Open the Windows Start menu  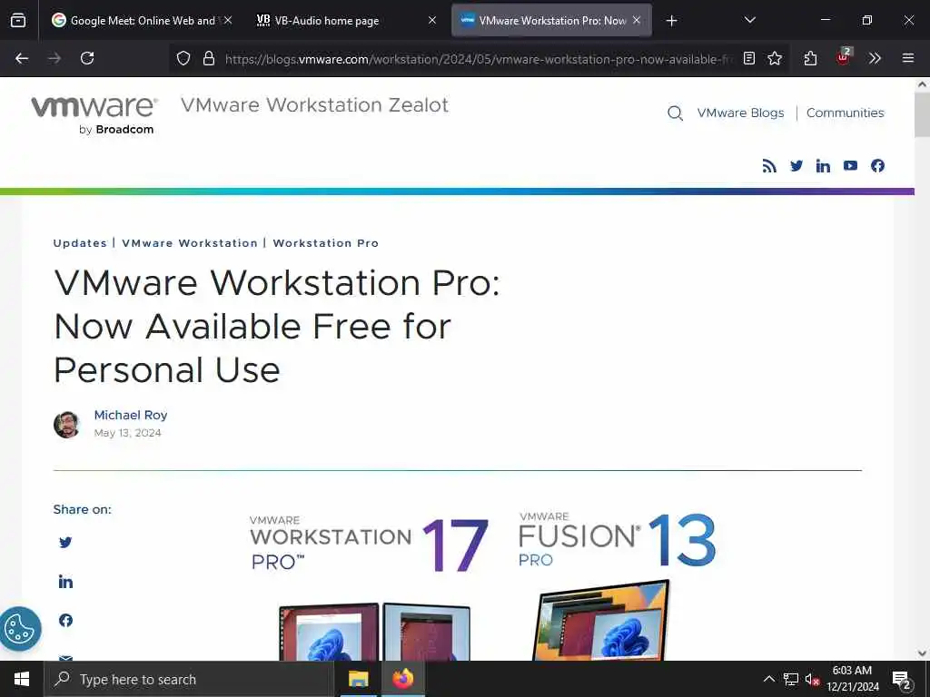point(22,679)
